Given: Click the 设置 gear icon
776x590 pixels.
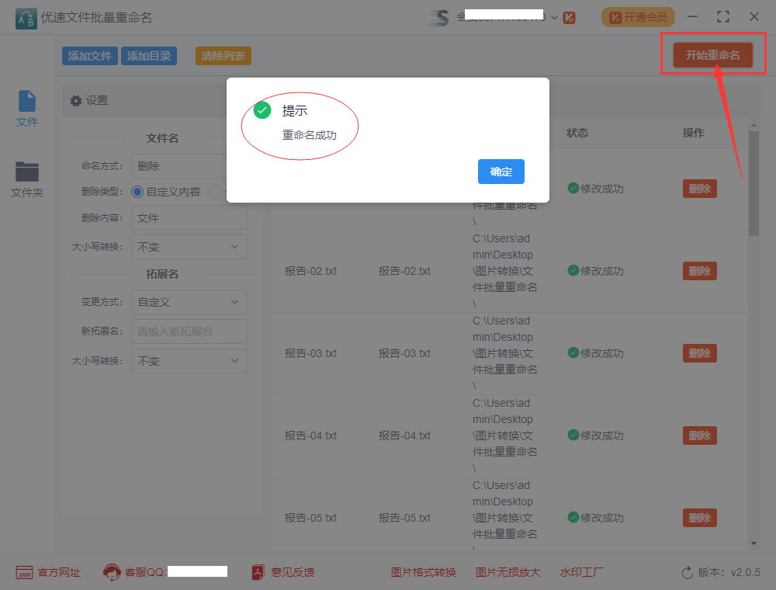Looking at the screenshot, I should (74, 100).
